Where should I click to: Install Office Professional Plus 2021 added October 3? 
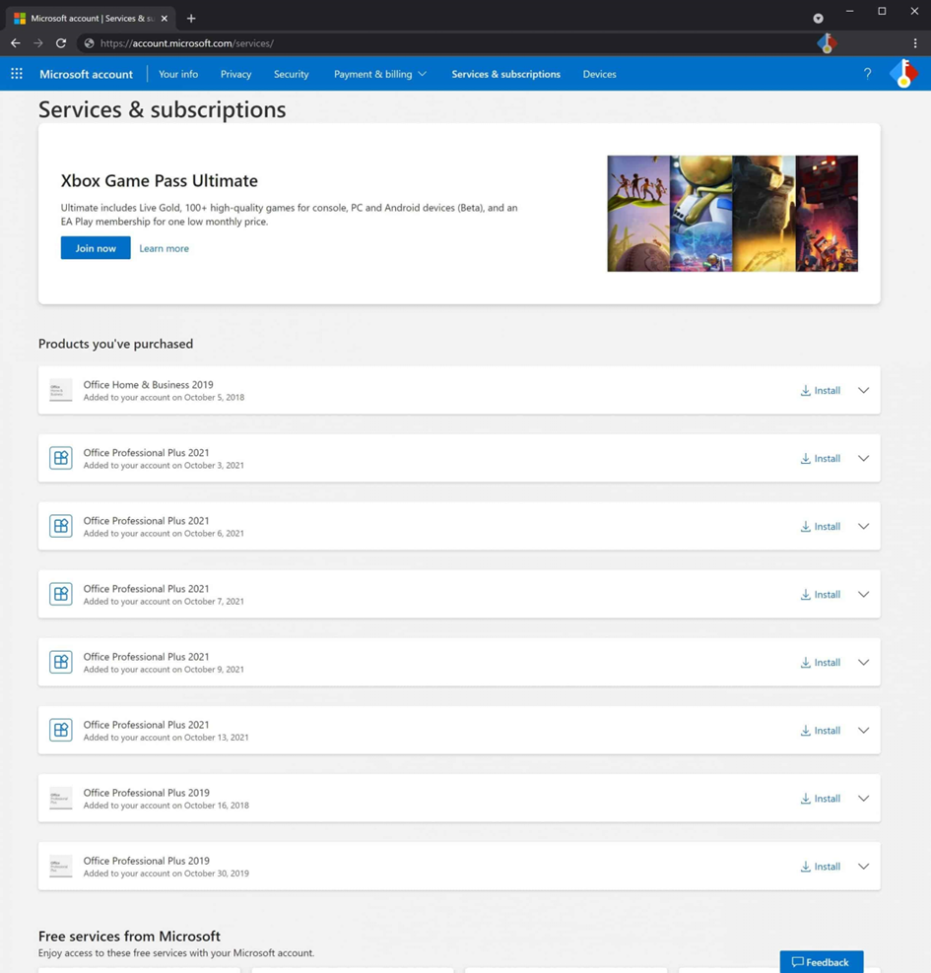820,458
